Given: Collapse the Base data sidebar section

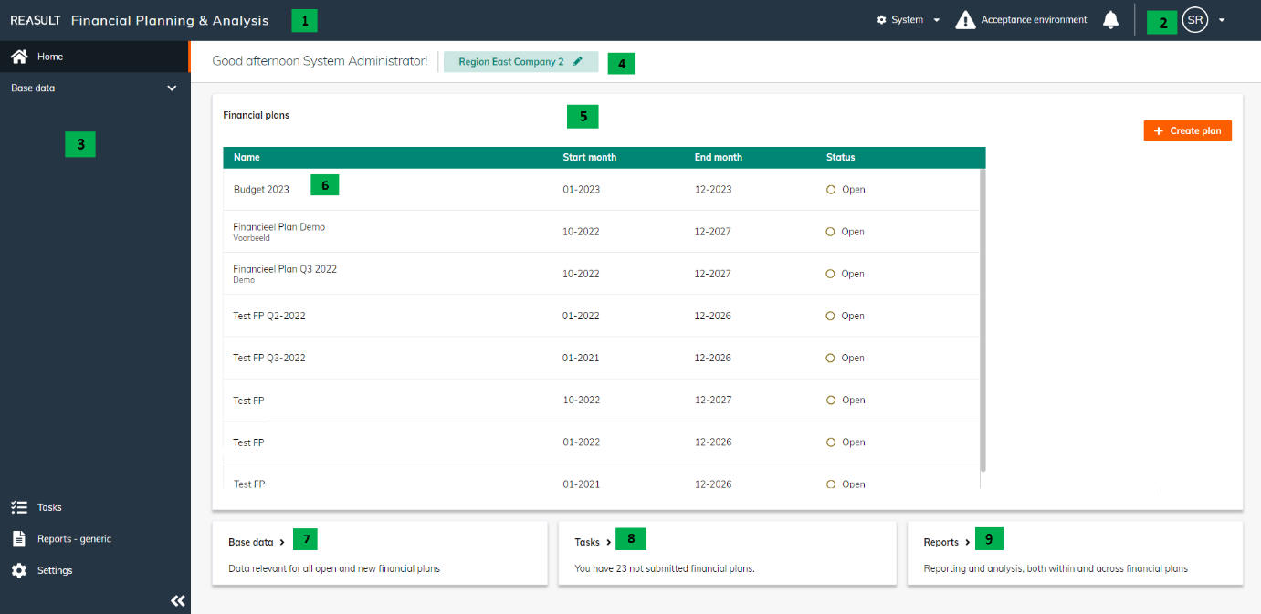Looking at the screenshot, I should (x=172, y=88).
